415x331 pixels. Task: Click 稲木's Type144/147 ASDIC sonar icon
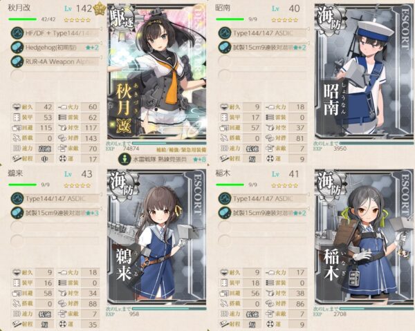(x=225, y=198)
